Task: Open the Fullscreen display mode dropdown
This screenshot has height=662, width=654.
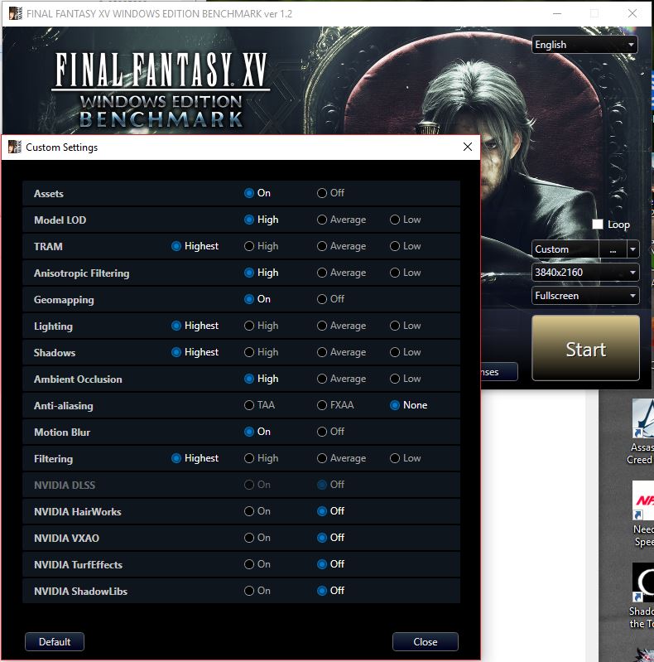Action: [585, 296]
